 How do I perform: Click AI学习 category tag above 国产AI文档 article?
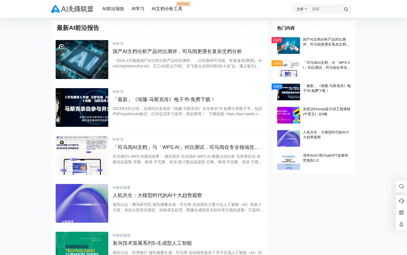[x=118, y=44]
